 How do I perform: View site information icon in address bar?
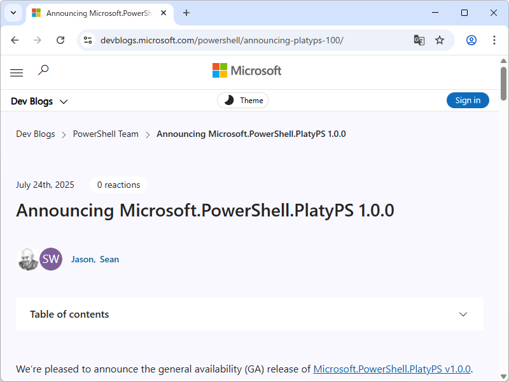[x=88, y=40]
